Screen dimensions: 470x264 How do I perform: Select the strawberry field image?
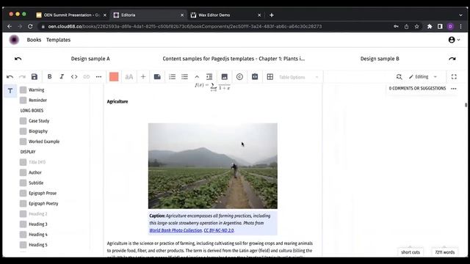tap(213, 166)
